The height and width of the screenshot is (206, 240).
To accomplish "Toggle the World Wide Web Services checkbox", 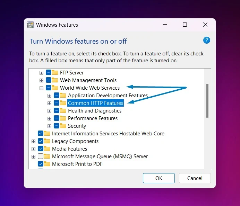I will [49, 88].
